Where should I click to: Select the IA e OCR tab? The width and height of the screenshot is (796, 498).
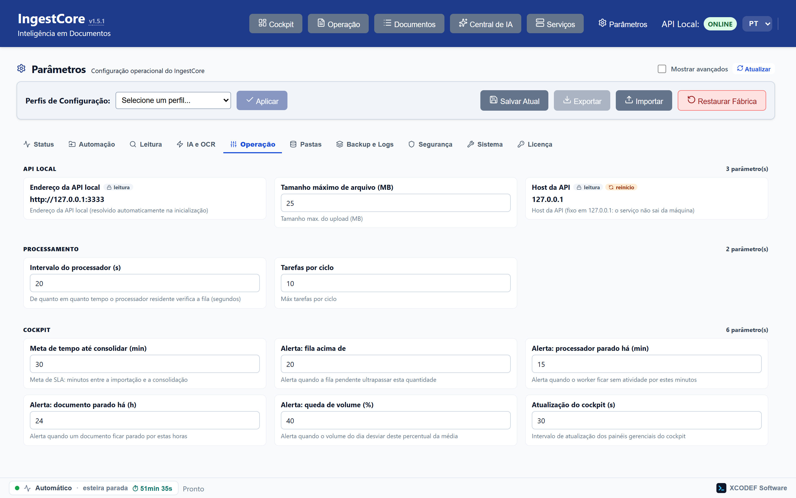(196, 144)
